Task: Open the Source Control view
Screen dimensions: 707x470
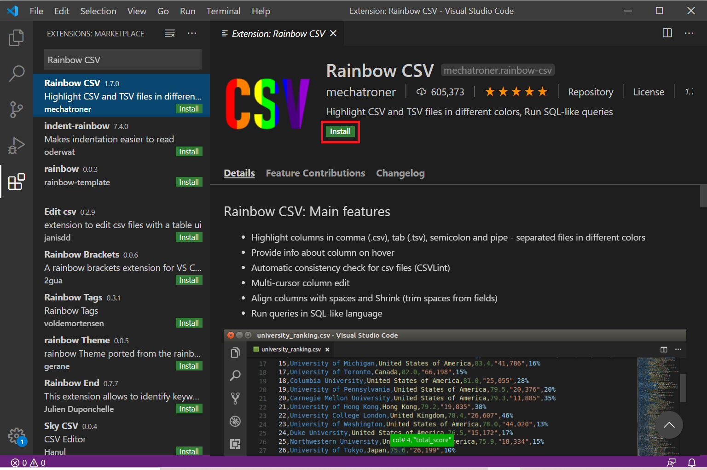Action: coord(16,110)
